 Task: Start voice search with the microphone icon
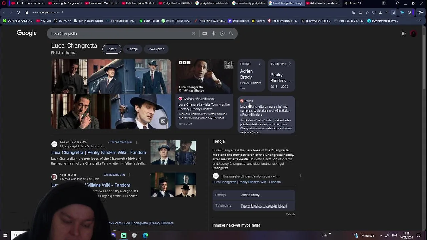(x=213, y=33)
